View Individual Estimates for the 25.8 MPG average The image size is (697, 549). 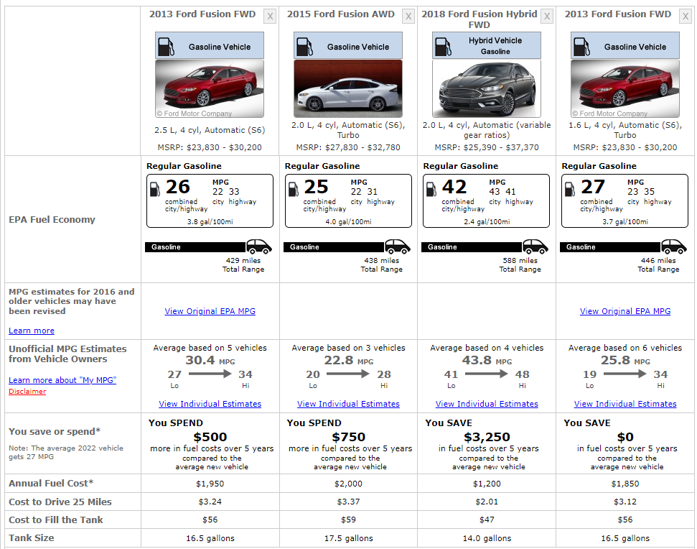click(625, 404)
